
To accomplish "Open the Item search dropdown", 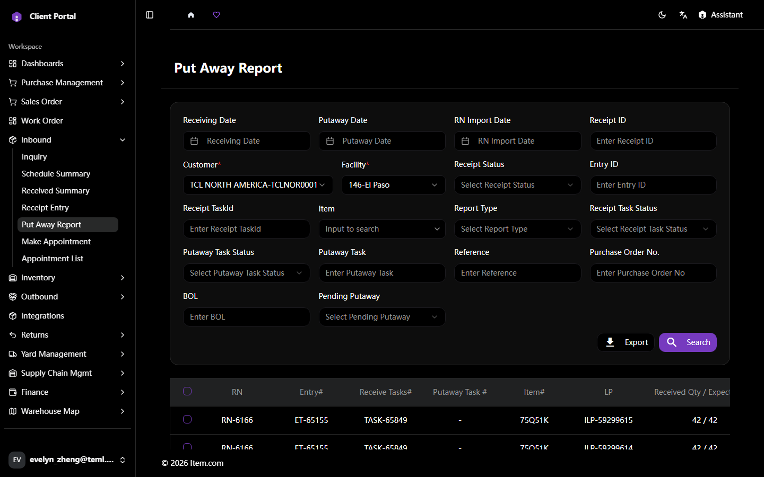I will click(x=382, y=229).
